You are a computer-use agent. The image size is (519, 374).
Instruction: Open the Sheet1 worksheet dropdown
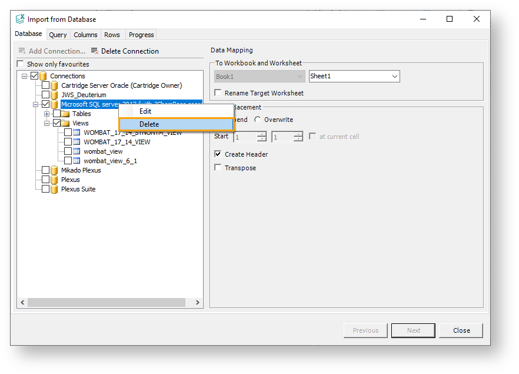(x=394, y=76)
